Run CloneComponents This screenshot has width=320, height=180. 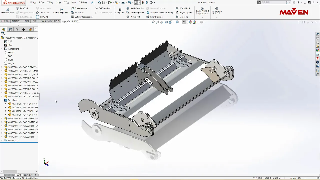tap(61, 11)
